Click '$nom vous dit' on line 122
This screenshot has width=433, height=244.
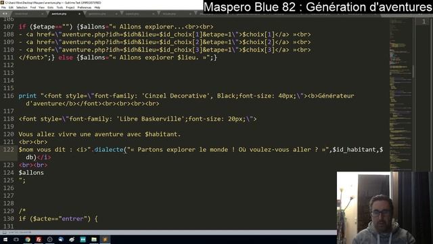[42, 150]
